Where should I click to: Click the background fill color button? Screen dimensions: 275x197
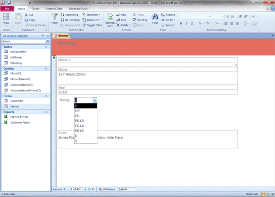(216, 23)
